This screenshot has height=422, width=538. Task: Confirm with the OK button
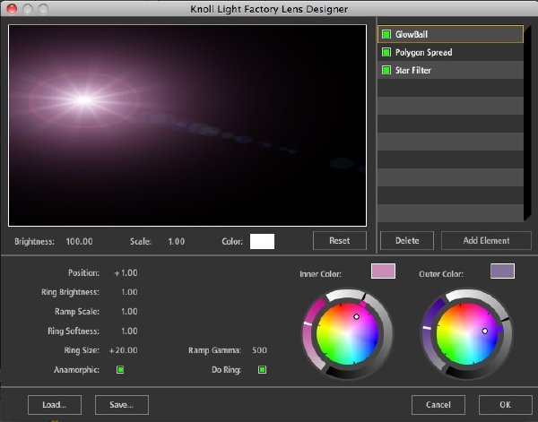point(506,405)
